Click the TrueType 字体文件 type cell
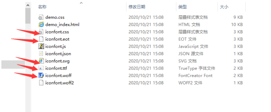Image resolution: width=271 pixels, height=112 pixels. point(197,68)
